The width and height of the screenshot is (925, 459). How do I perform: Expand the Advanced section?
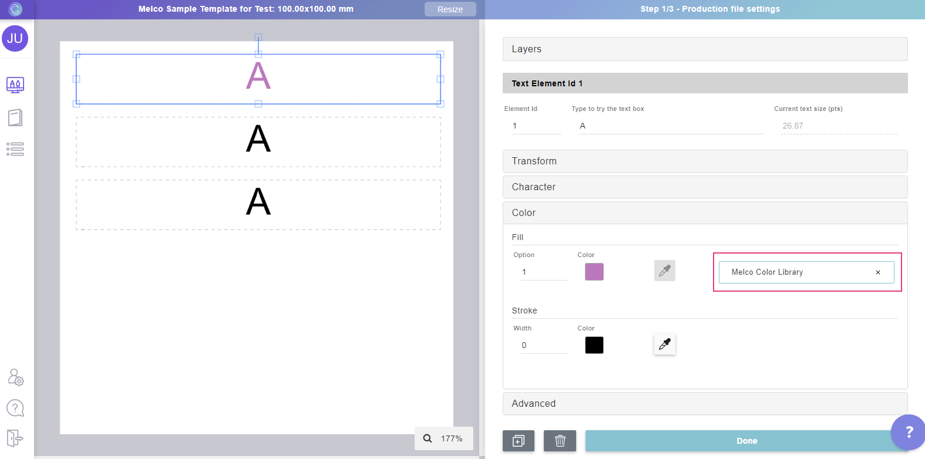[705, 404]
